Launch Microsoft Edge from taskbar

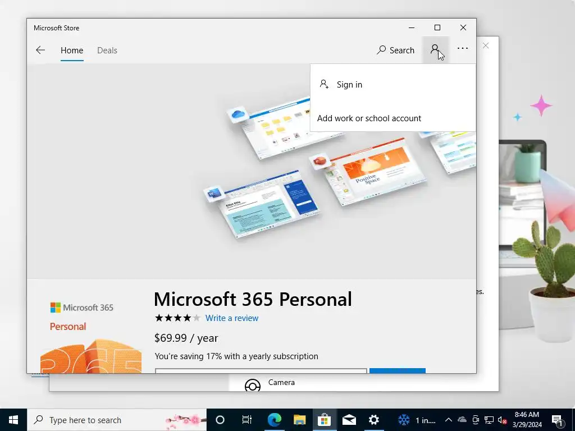click(x=274, y=420)
